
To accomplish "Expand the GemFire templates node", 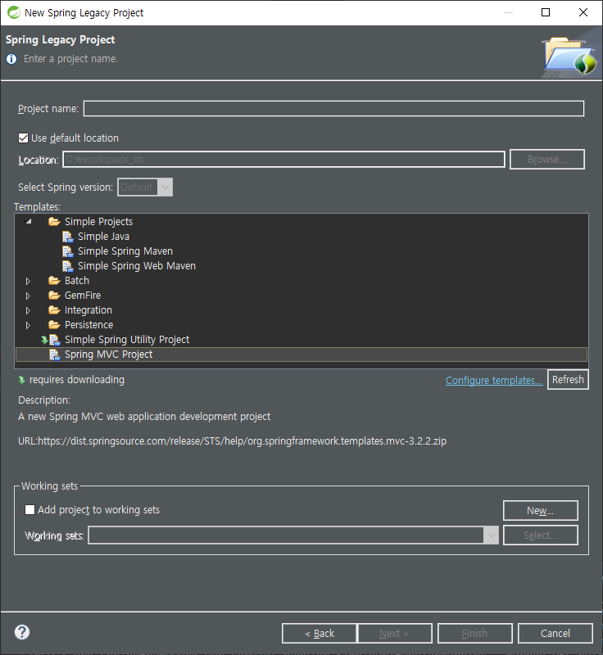I will tap(28, 296).
